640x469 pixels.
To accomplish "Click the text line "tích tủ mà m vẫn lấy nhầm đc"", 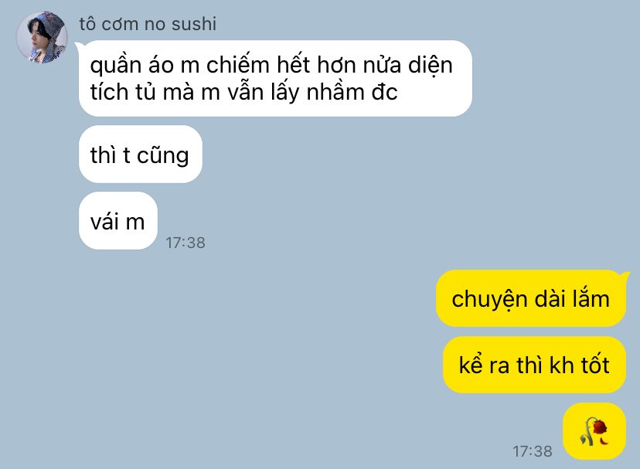I will (x=243, y=92).
